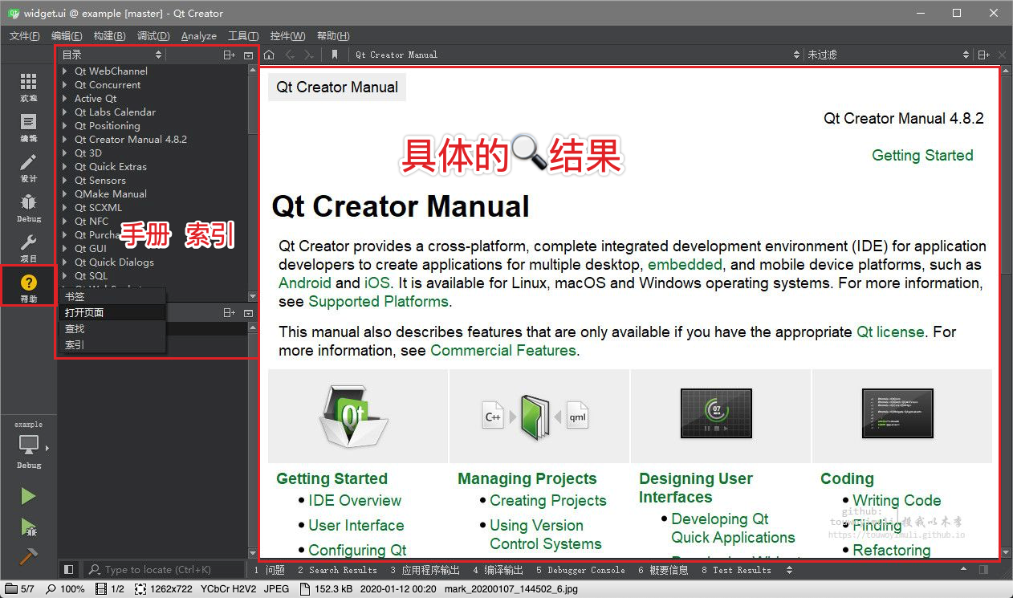1013x598 pixels.
Task: Go to the help Home page icon
Action: point(269,55)
